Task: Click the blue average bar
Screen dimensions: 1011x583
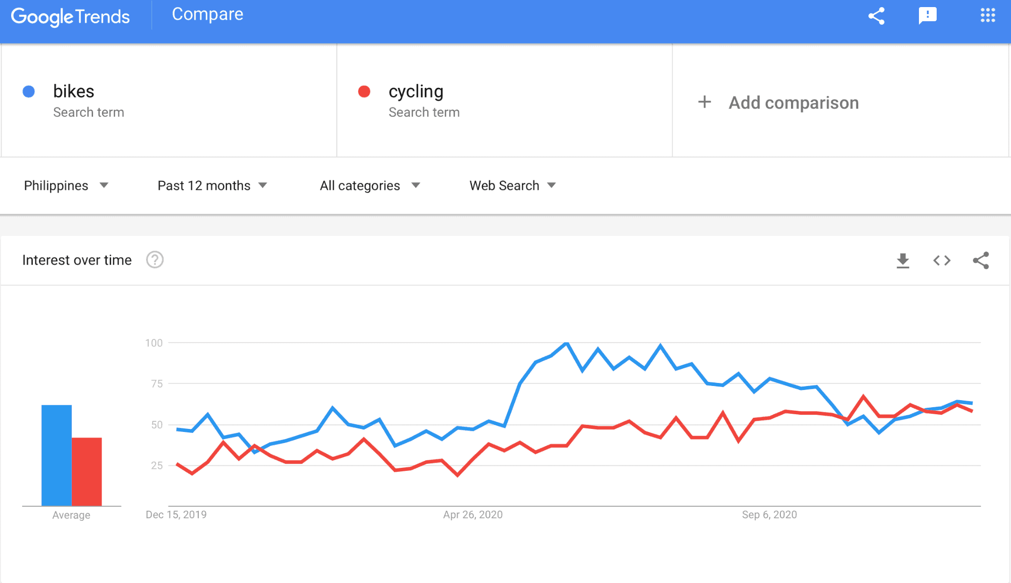Action: [x=57, y=455]
